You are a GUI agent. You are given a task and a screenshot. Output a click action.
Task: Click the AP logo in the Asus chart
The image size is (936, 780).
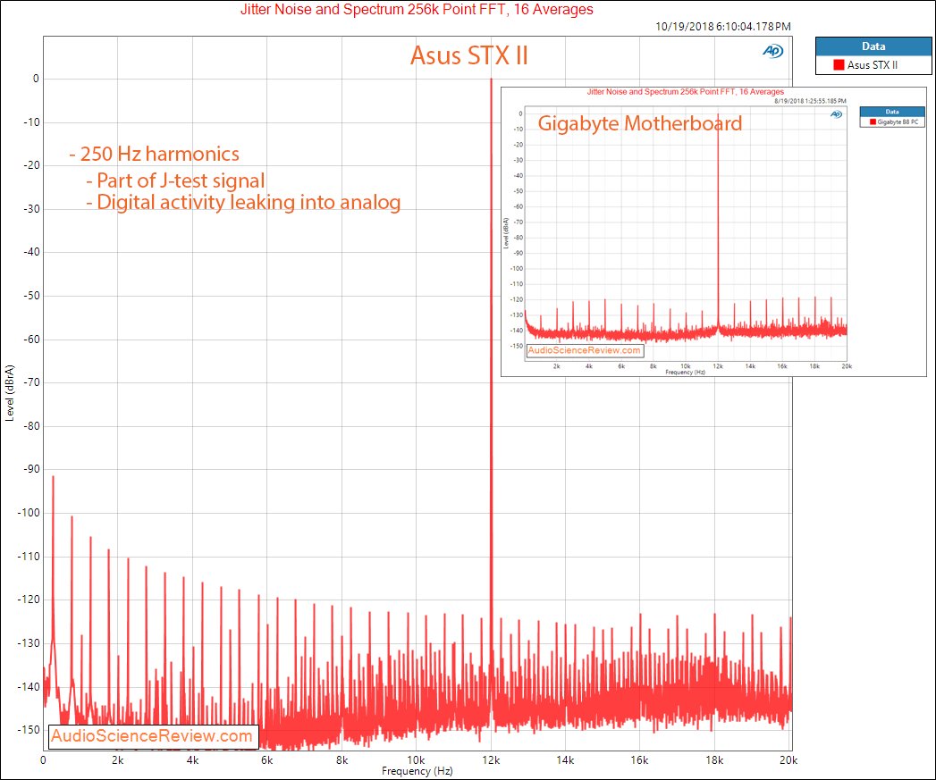pos(772,51)
